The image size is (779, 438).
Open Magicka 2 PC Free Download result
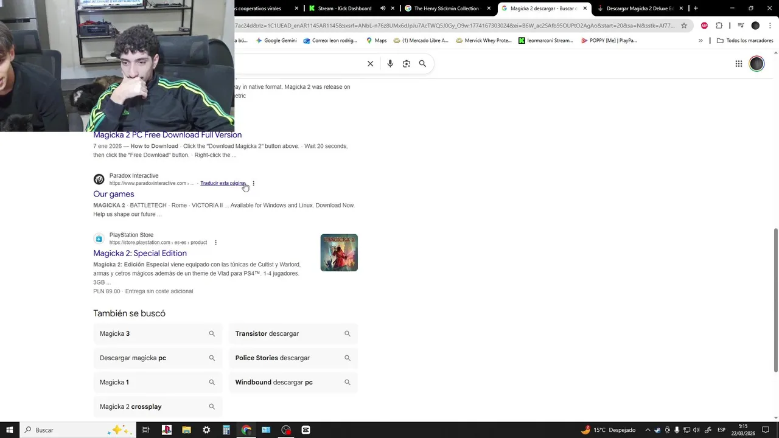[x=167, y=134]
